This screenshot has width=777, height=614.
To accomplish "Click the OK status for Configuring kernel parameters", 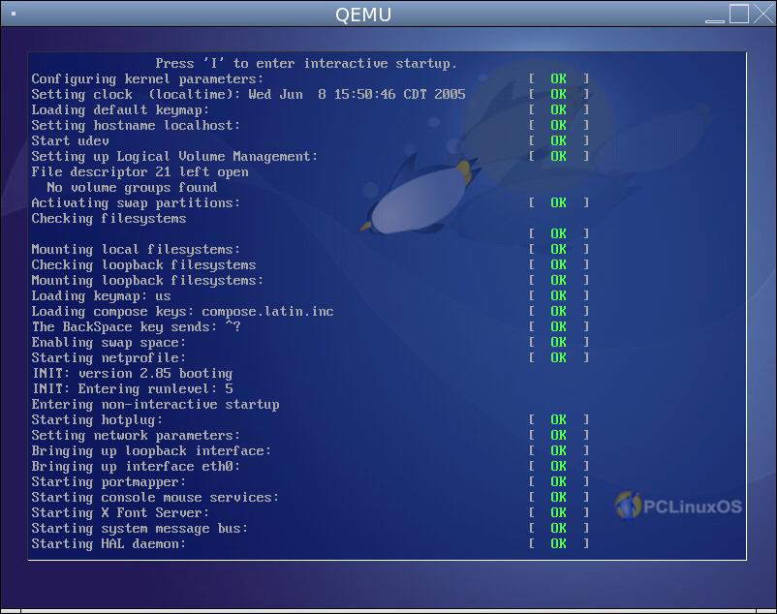I will click(558, 78).
